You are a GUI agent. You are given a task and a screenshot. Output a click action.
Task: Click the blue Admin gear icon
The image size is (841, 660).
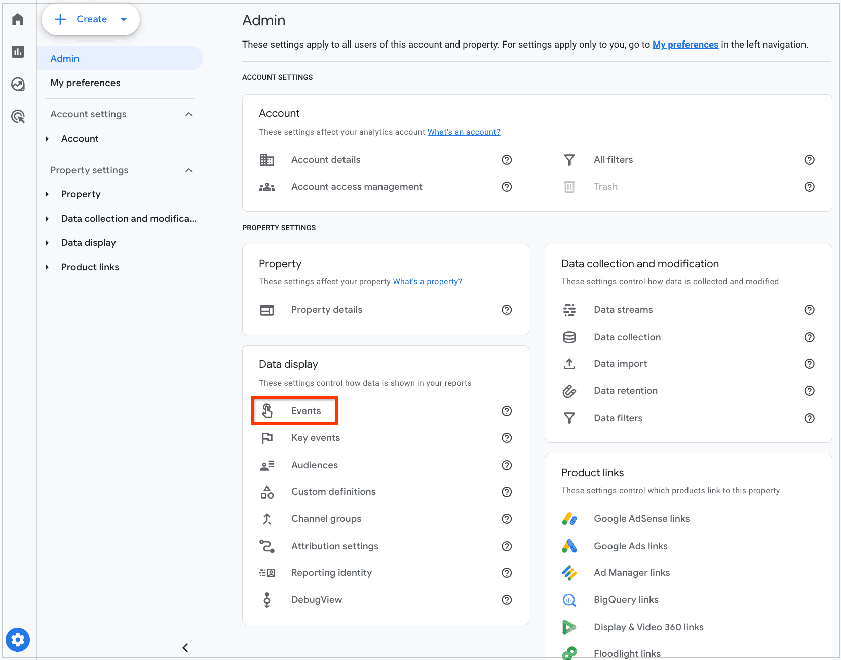pos(18,640)
